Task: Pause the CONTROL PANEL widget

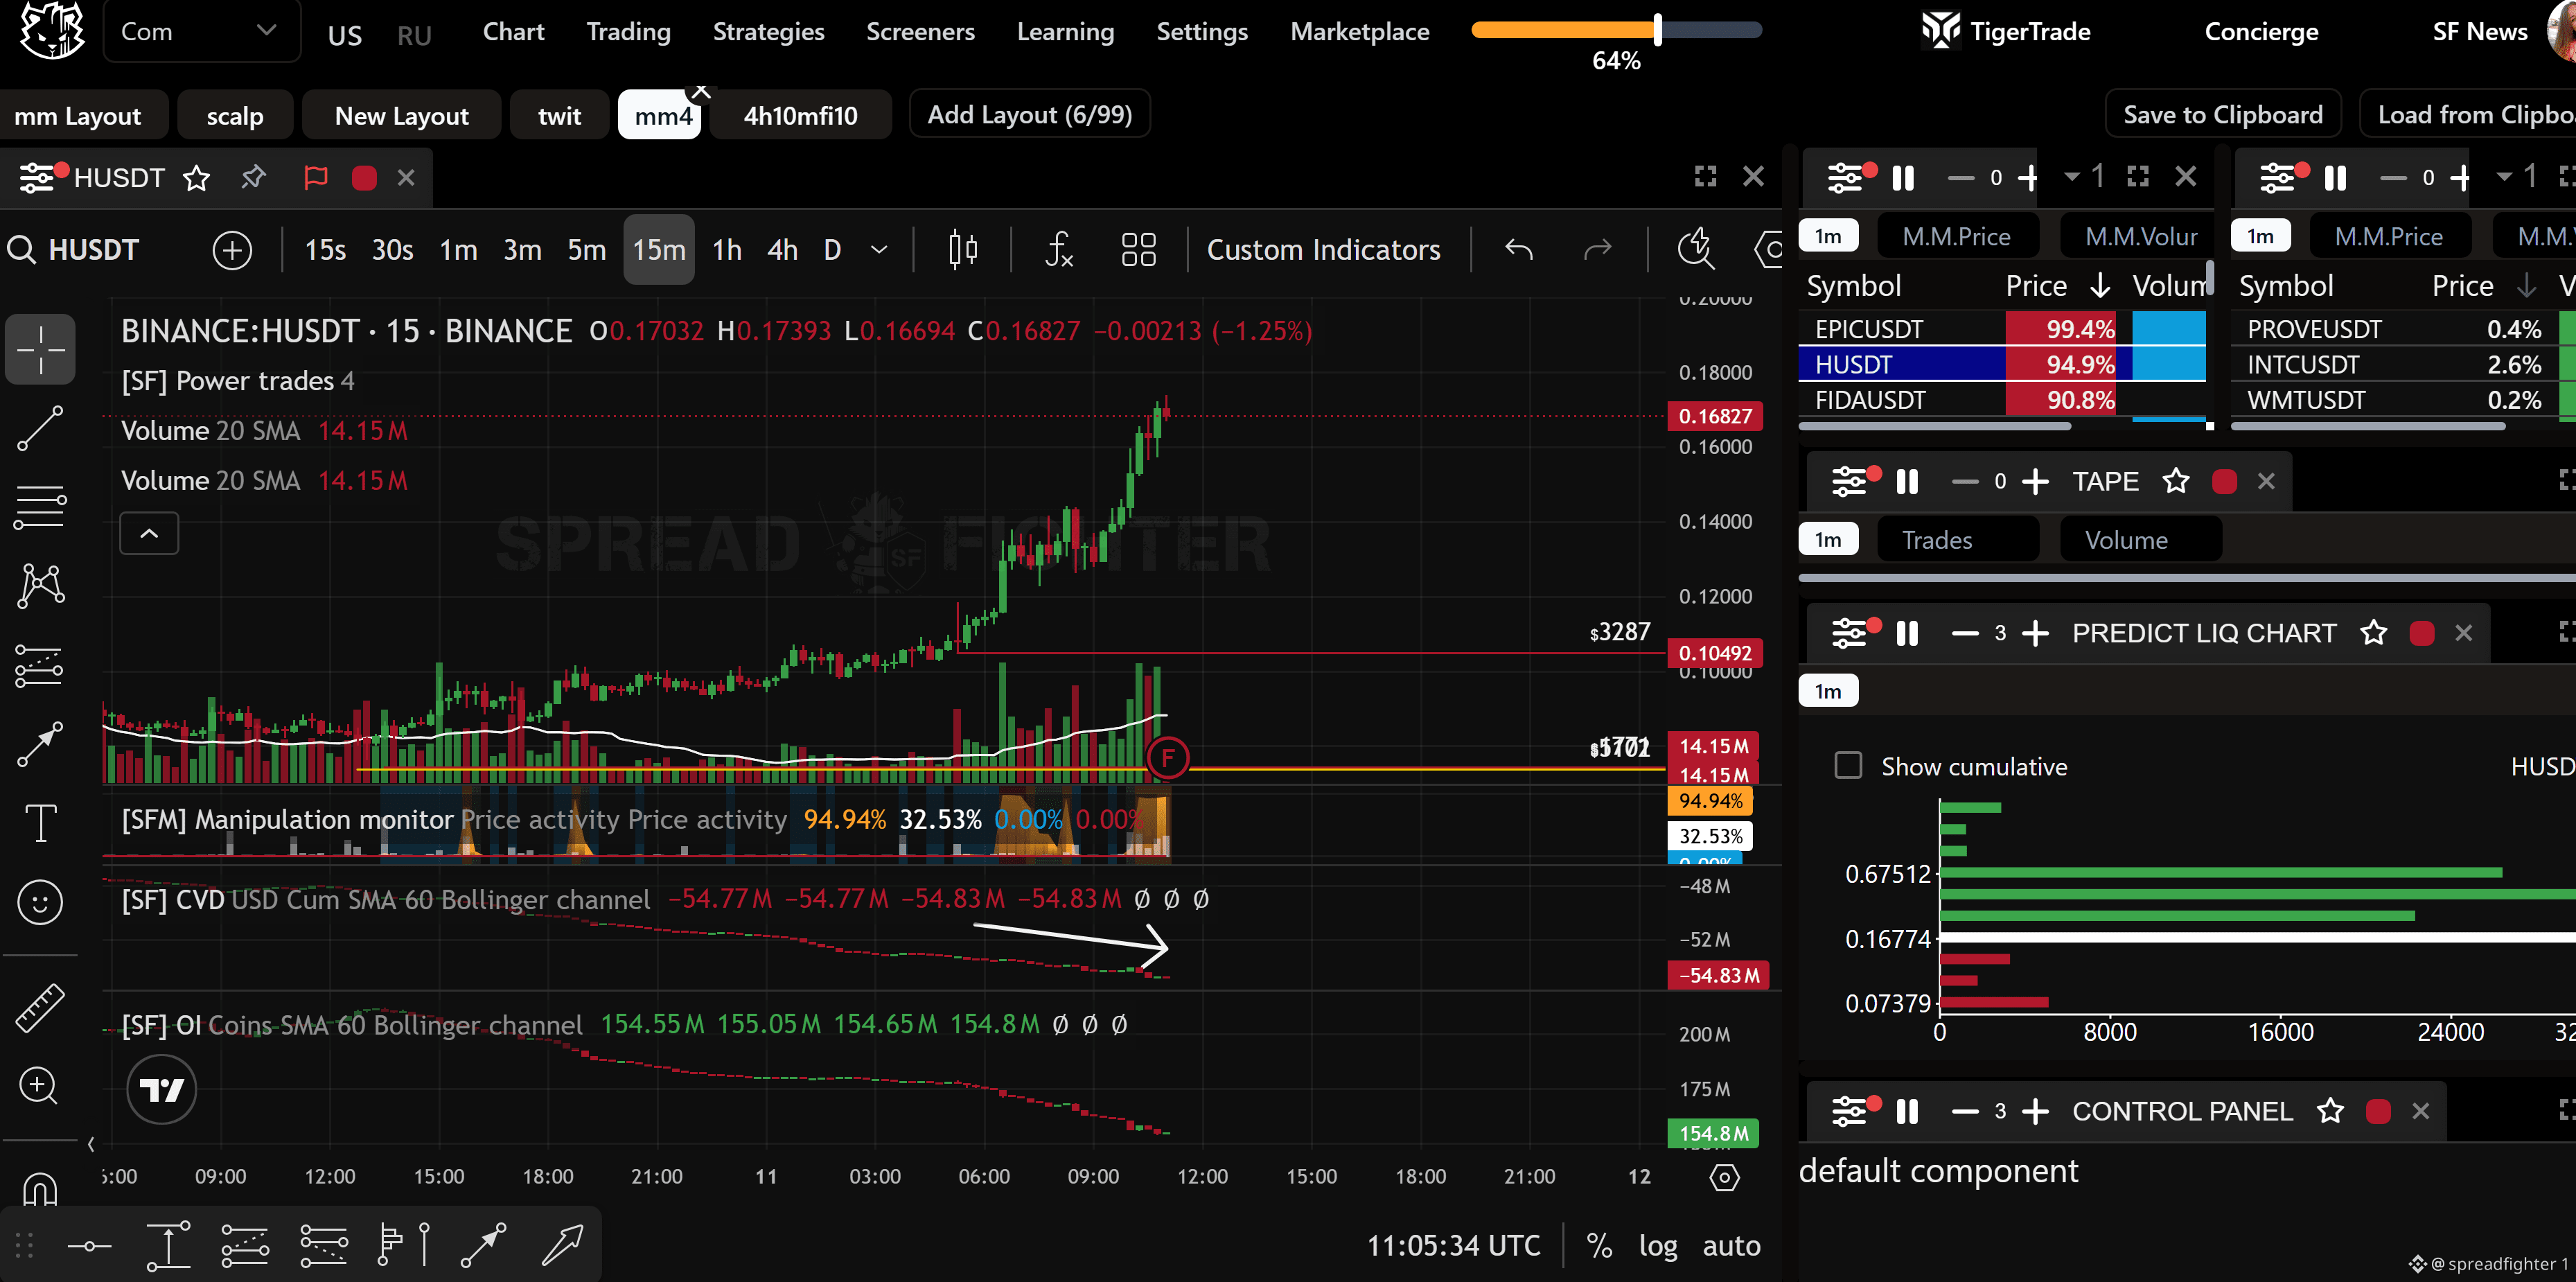Action: point(1907,1111)
